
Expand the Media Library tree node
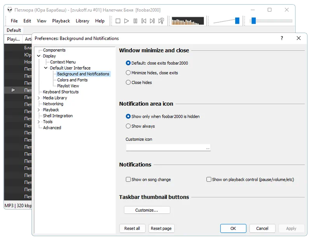point(38,98)
